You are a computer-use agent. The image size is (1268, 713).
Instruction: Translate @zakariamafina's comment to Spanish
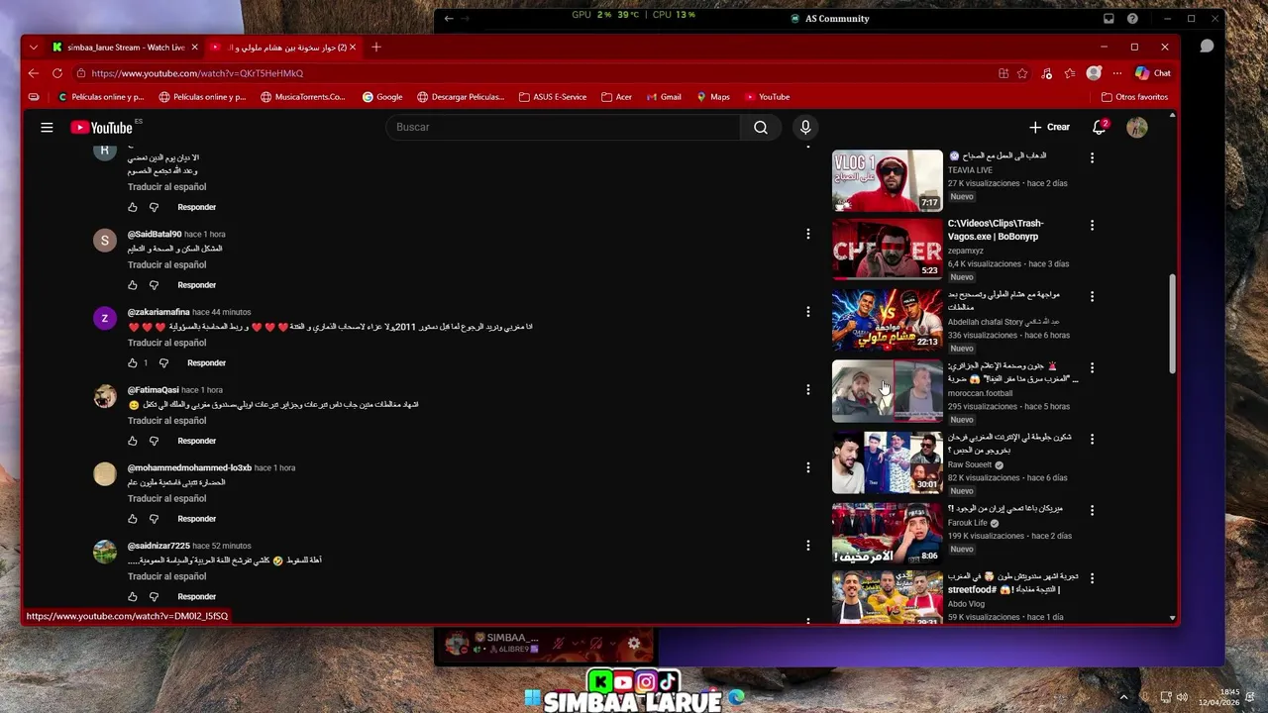[x=166, y=343]
